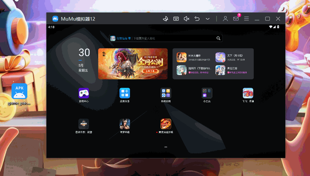Image resolution: width=310 pixels, height=176 pixels.
Task: Click the rocket boost icon in MuMu toolbar
Action: tap(166, 19)
